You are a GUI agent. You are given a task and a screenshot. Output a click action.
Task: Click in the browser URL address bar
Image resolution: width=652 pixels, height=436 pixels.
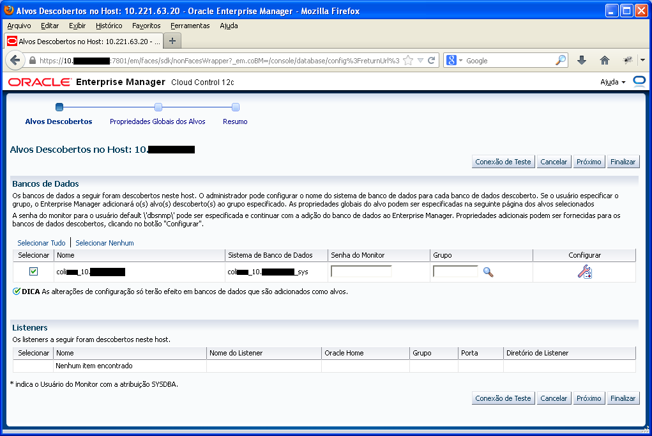(219, 60)
